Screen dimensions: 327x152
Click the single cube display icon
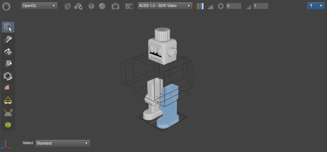67,6
